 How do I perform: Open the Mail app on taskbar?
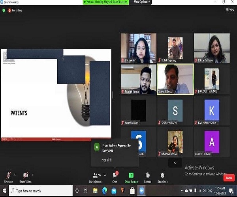(x=114, y=191)
